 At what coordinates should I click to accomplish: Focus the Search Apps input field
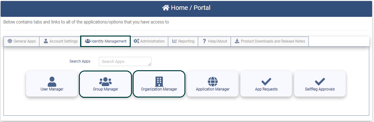(x=125, y=61)
